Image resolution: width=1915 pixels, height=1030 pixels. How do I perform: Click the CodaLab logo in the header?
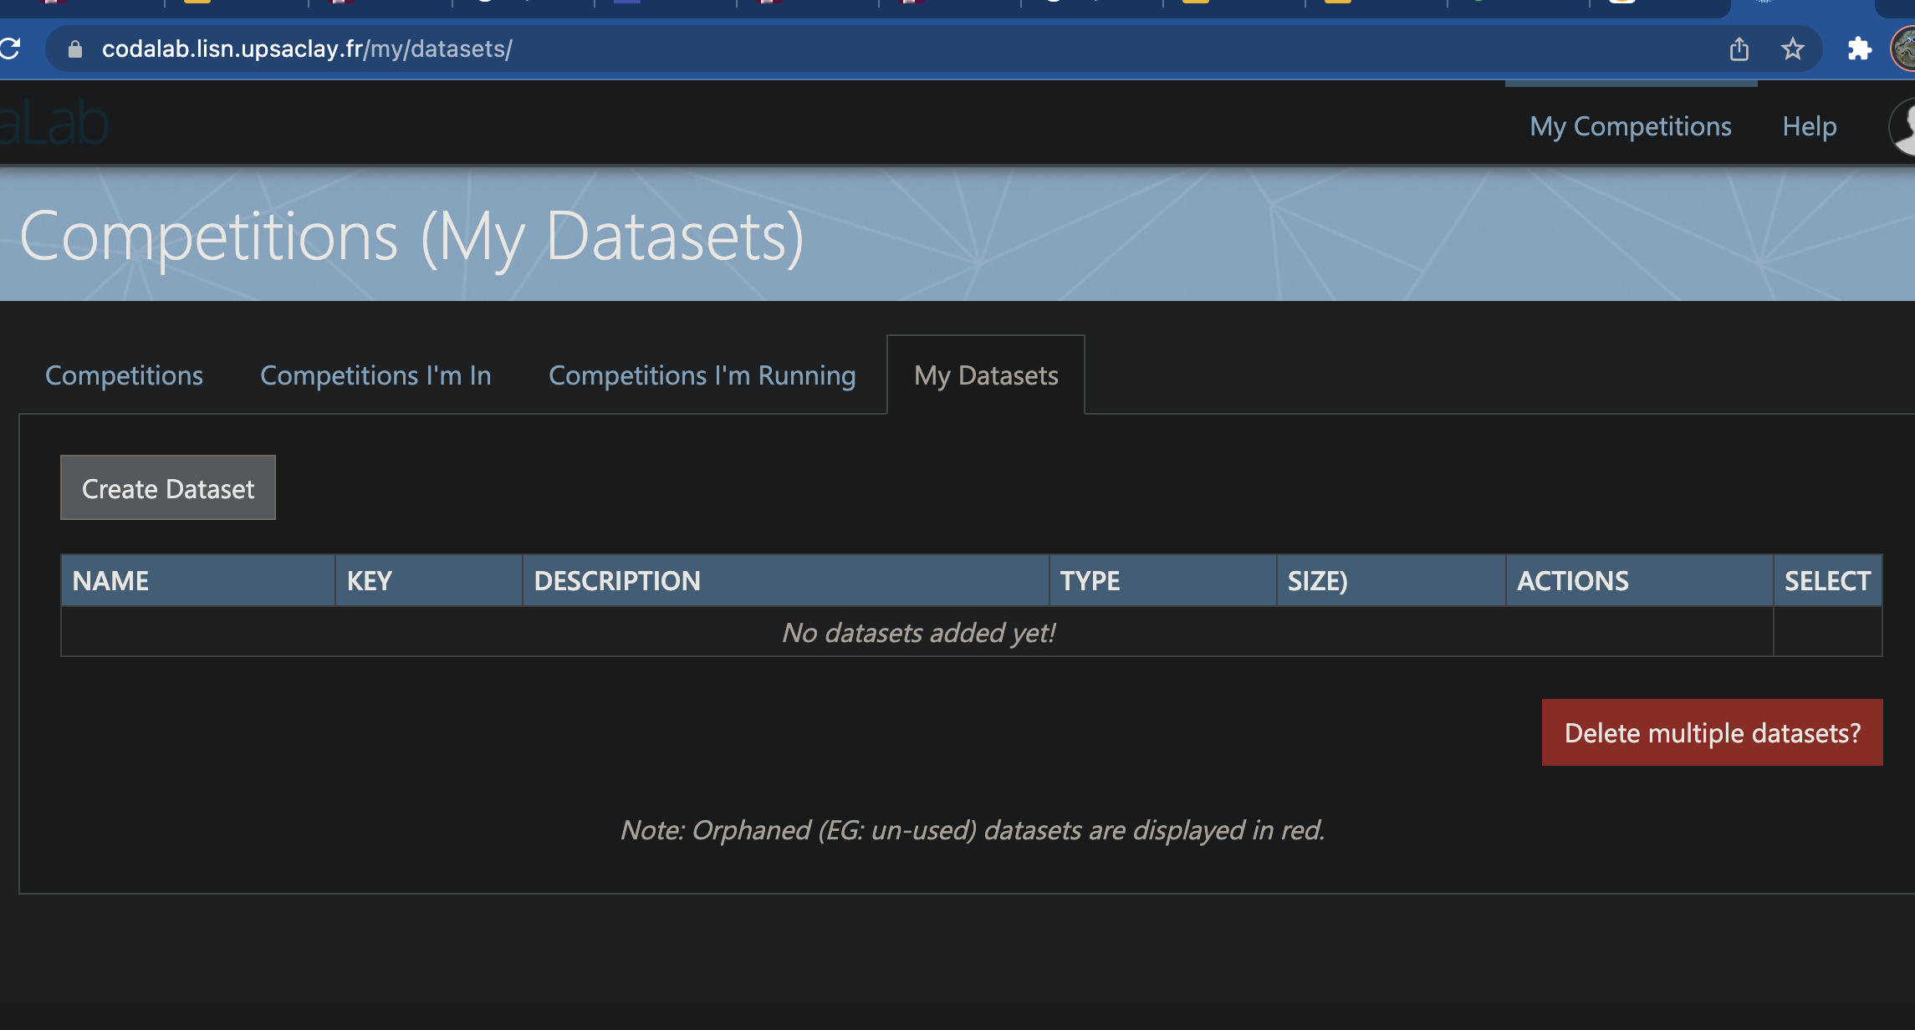[x=54, y=124]
